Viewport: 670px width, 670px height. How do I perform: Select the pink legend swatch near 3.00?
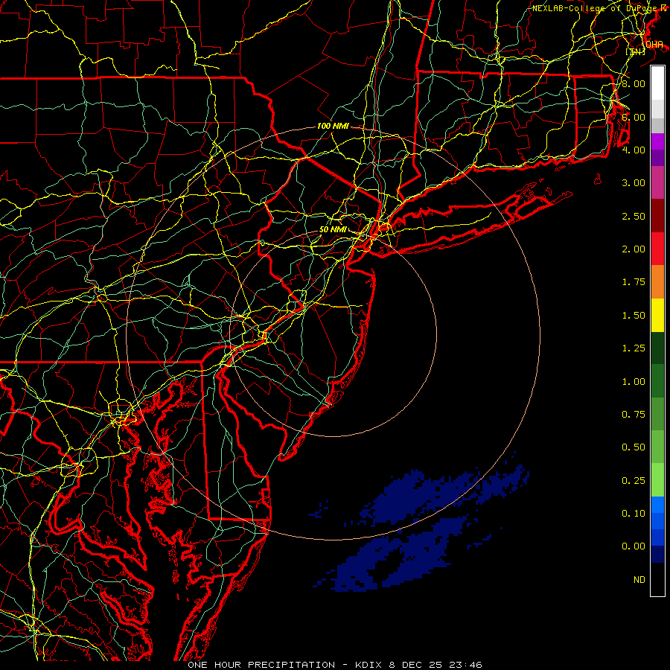tap(657, 182)
